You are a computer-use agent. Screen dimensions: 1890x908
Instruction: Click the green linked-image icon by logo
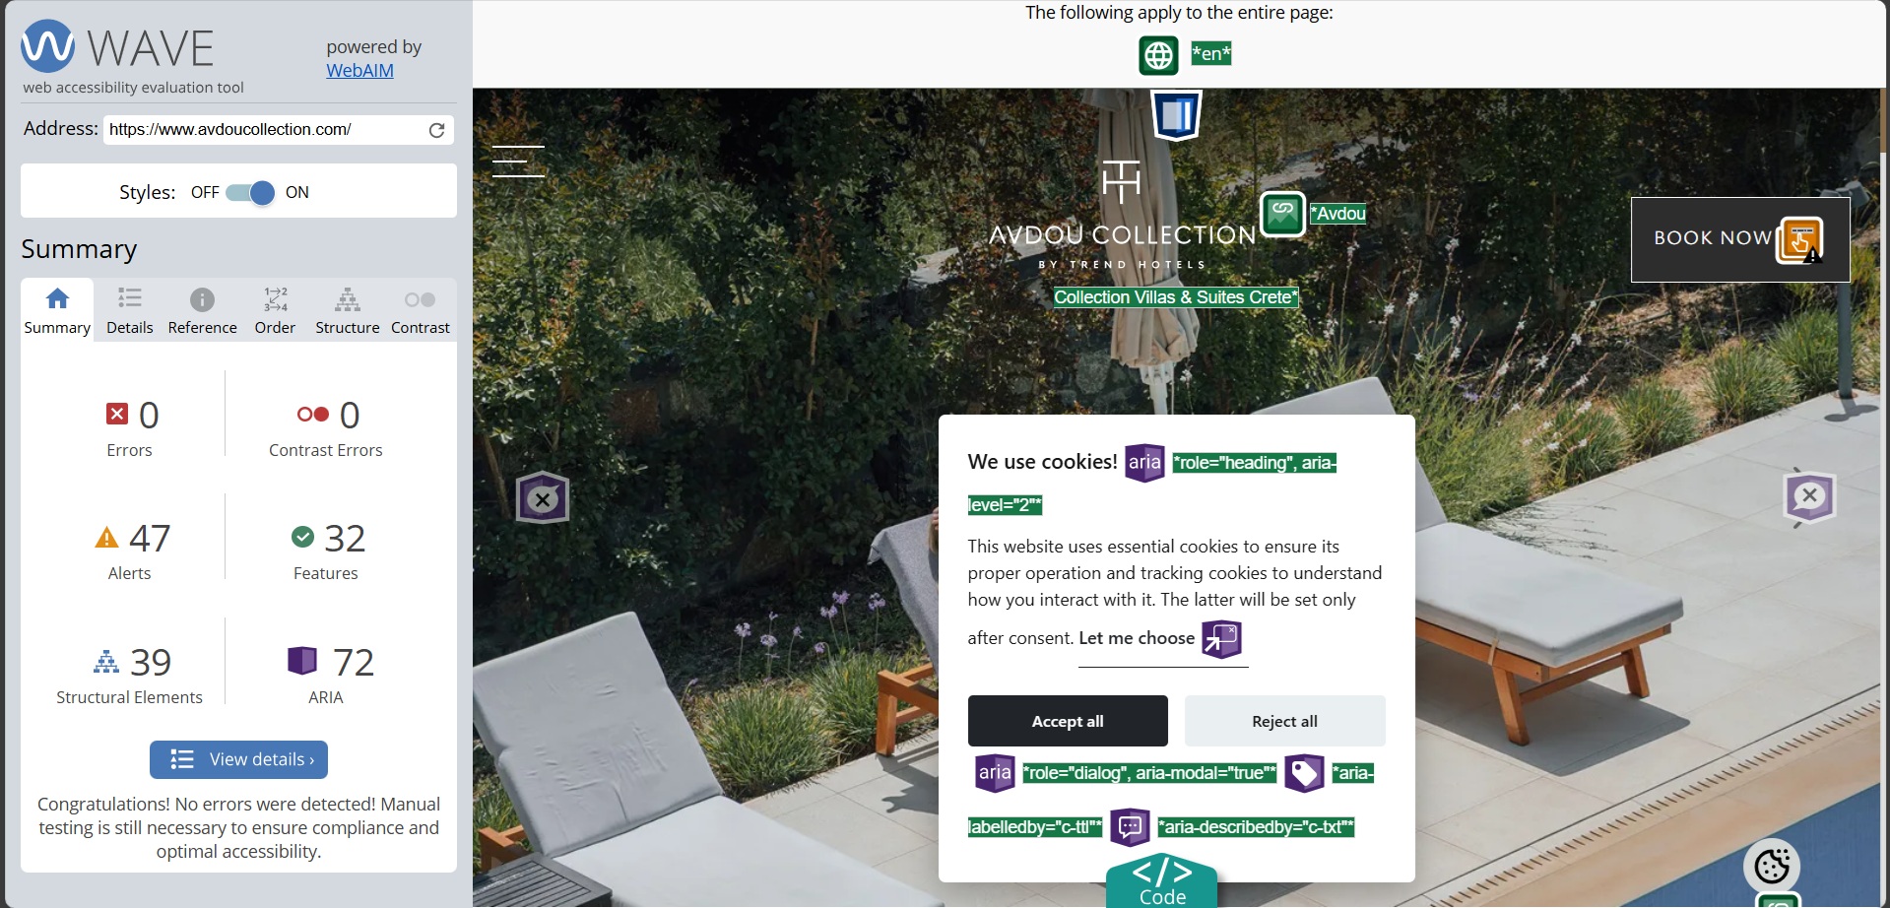pos(1282,214)
